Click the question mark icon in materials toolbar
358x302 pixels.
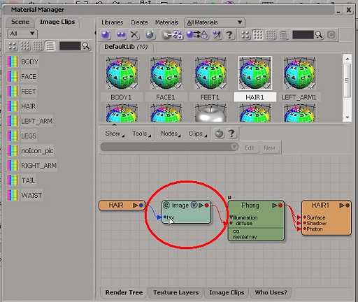[229, 35]
